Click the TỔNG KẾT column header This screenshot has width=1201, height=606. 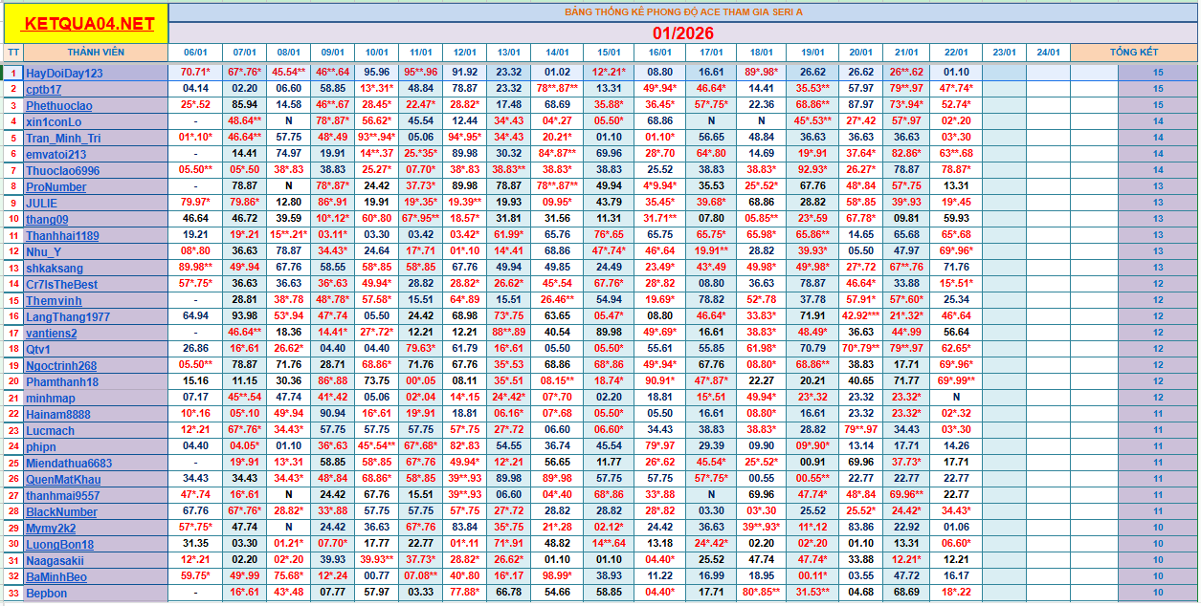pyautogui.click(x=1133, y=52)
